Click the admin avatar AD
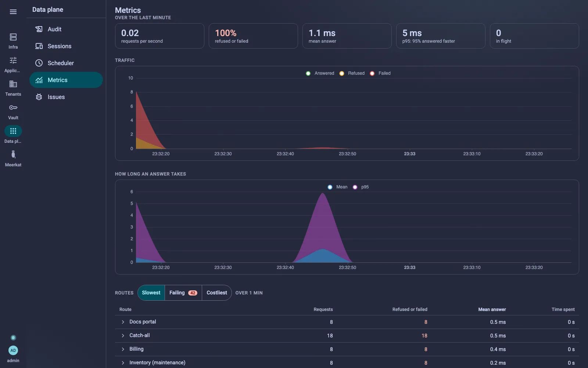This screenshot has height=368, width=588. tap(13, 350)
